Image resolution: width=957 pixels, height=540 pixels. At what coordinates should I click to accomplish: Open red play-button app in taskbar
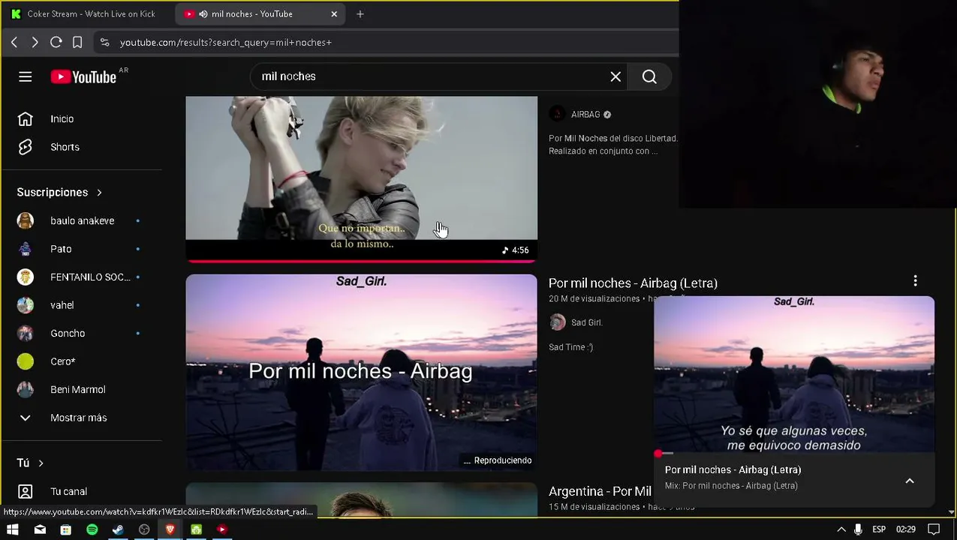222,529
